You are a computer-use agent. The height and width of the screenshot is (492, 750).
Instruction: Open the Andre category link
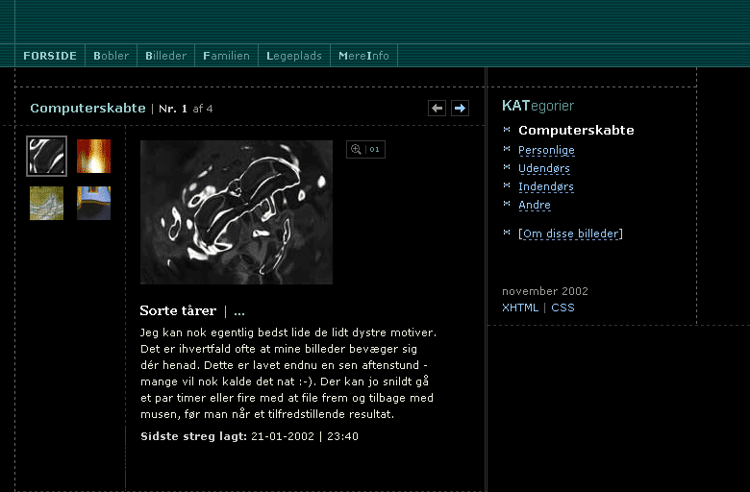tap(535, 205)
